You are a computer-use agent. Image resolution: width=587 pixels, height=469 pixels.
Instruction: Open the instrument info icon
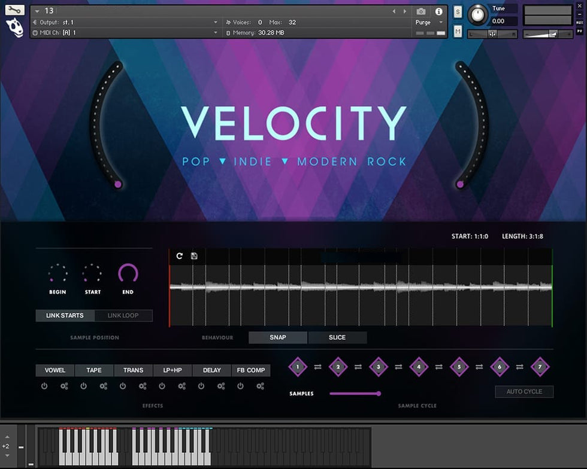(438, 11)
